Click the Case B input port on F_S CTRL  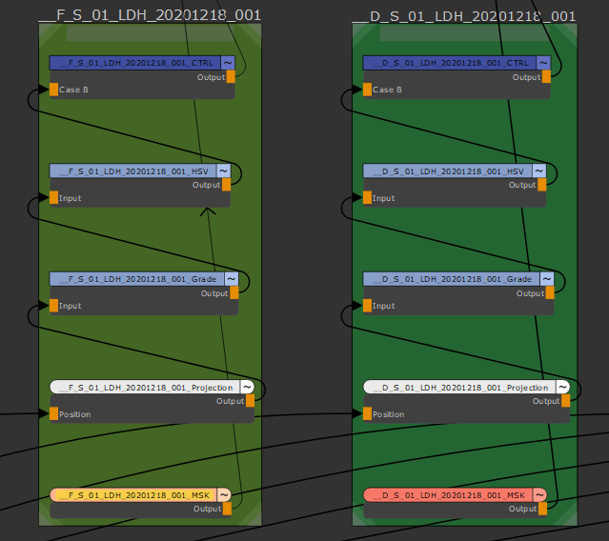coord(54,90)
